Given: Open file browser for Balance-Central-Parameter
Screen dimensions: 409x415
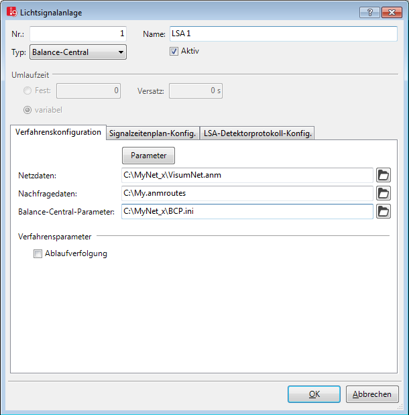Looking at the screenshot, I should 384,212.
